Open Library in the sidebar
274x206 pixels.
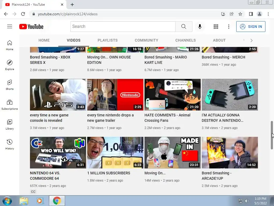click(10, 124)
